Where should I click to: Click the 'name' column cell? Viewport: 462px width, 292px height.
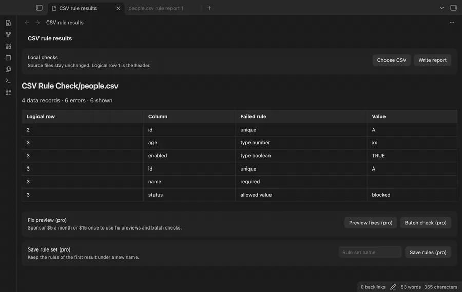coord(189,182)
